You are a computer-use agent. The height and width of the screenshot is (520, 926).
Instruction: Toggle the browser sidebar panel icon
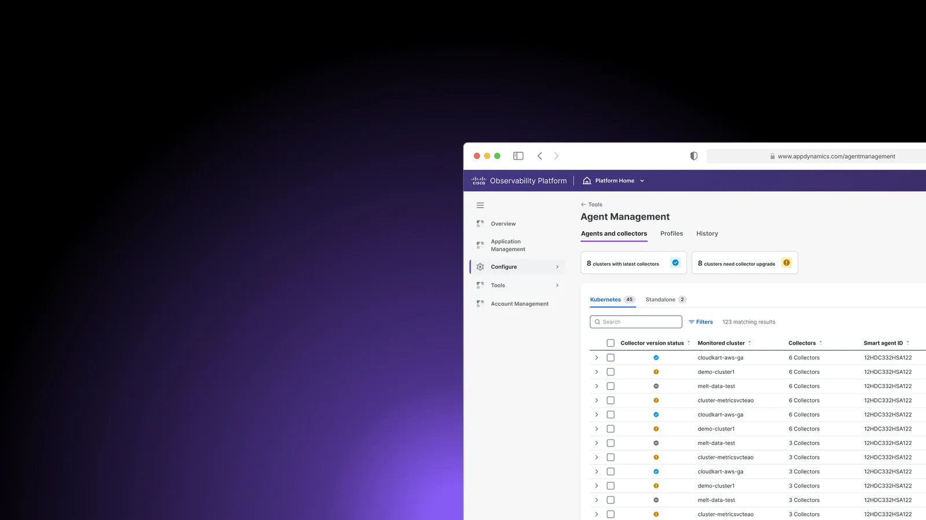[x=518, y=156]
